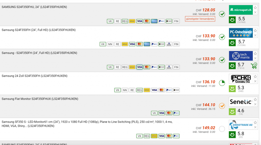Click the smiley rating icon for PCHC Gossau

click(232, 89)
